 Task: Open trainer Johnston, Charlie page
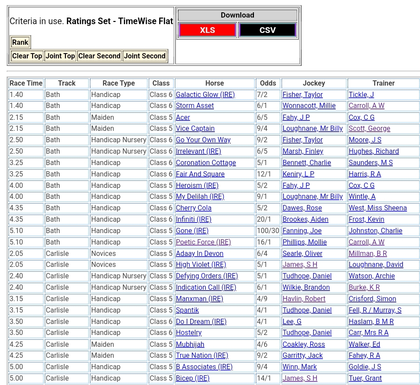(375, 230)
